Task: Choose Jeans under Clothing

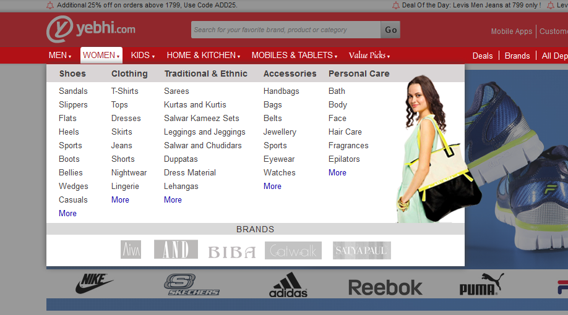Action: coord(122,145)
